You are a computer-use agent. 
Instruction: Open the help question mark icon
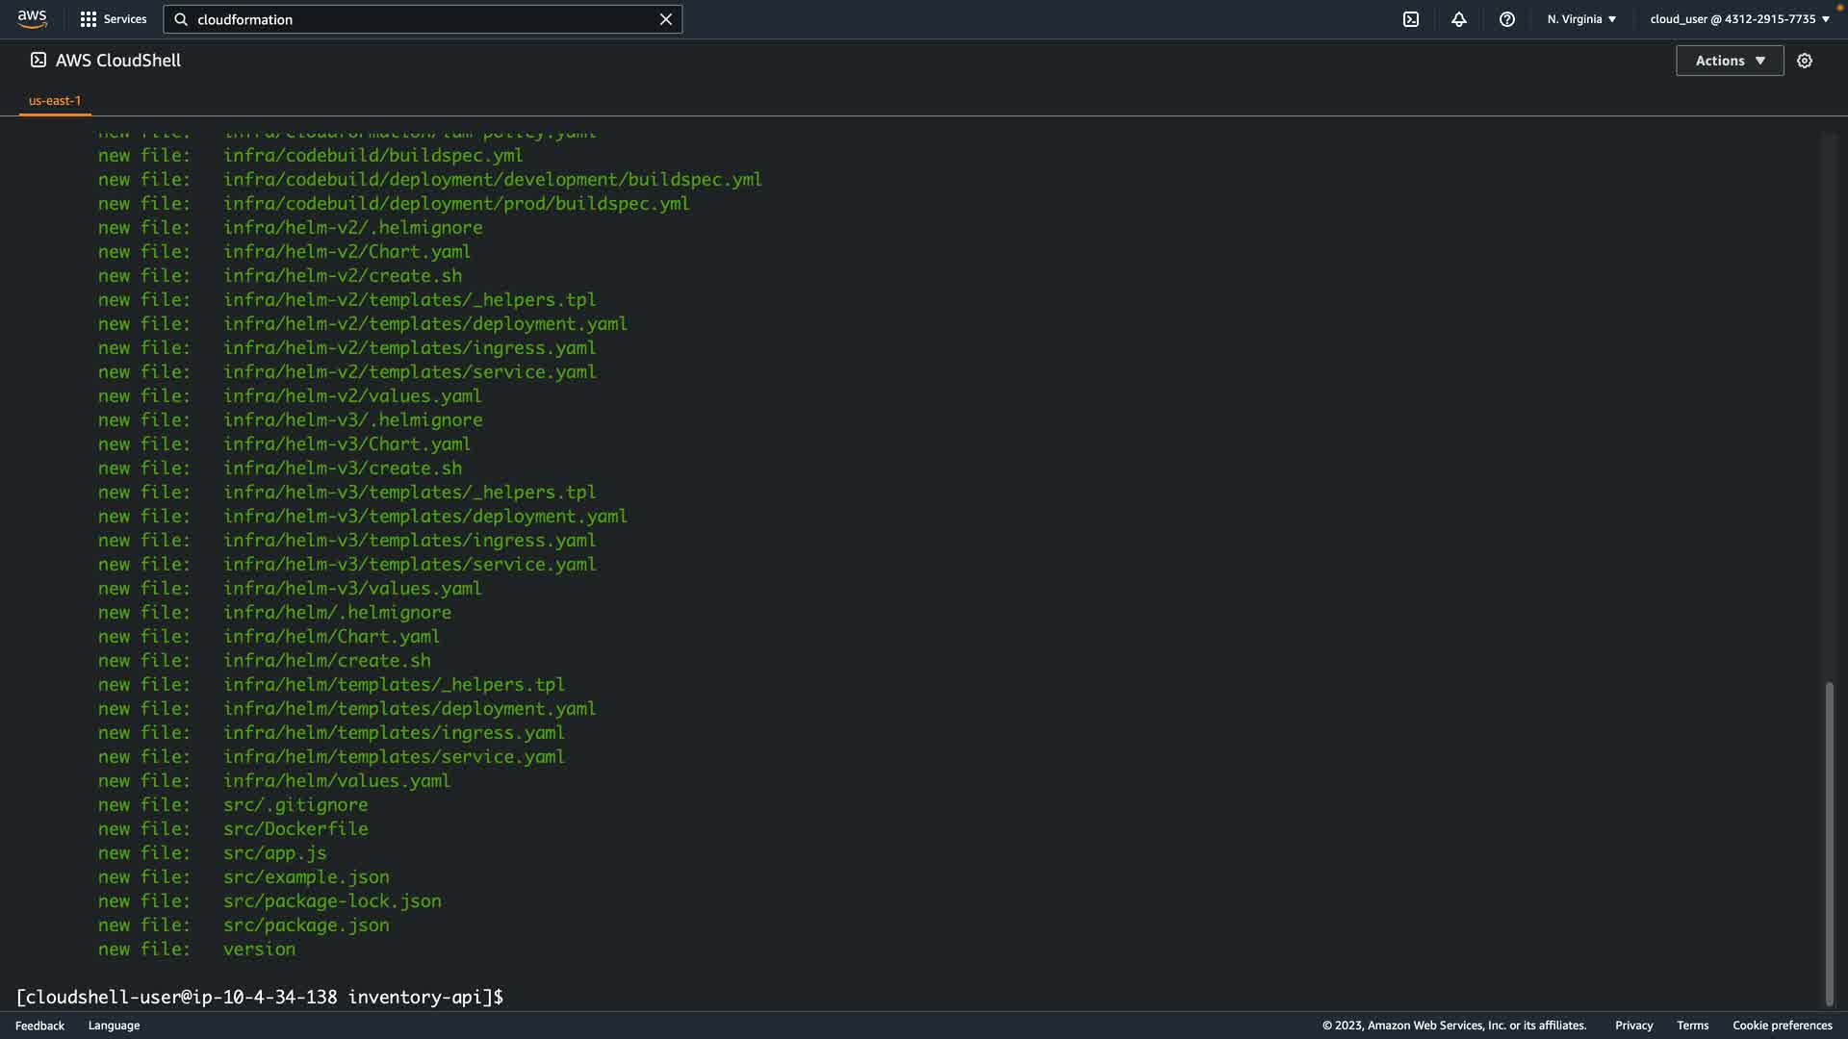[1507, 19]
